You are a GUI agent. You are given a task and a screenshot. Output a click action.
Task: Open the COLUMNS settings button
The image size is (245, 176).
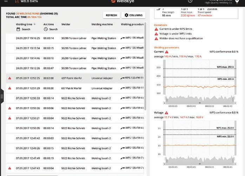coord(133,15)
